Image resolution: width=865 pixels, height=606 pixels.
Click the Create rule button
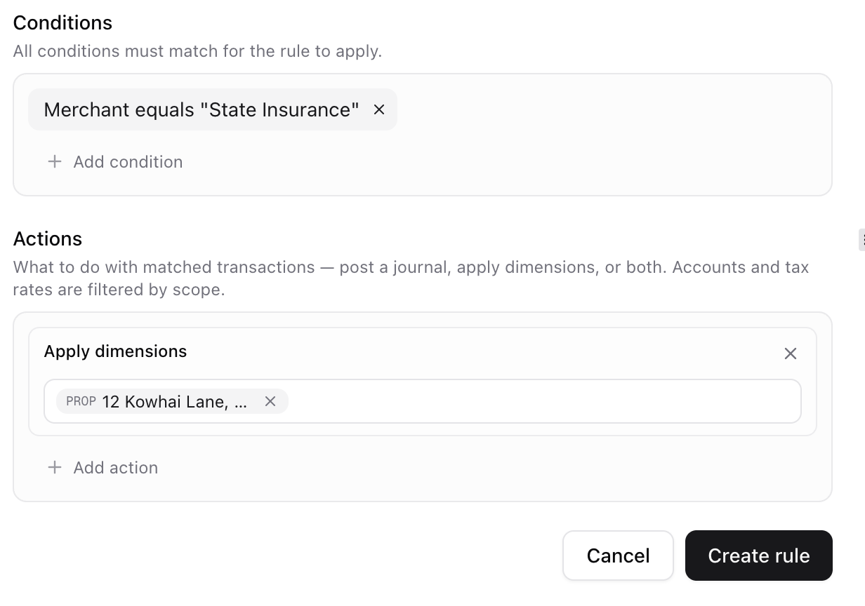pyautogui.click(x=759, y=555)
